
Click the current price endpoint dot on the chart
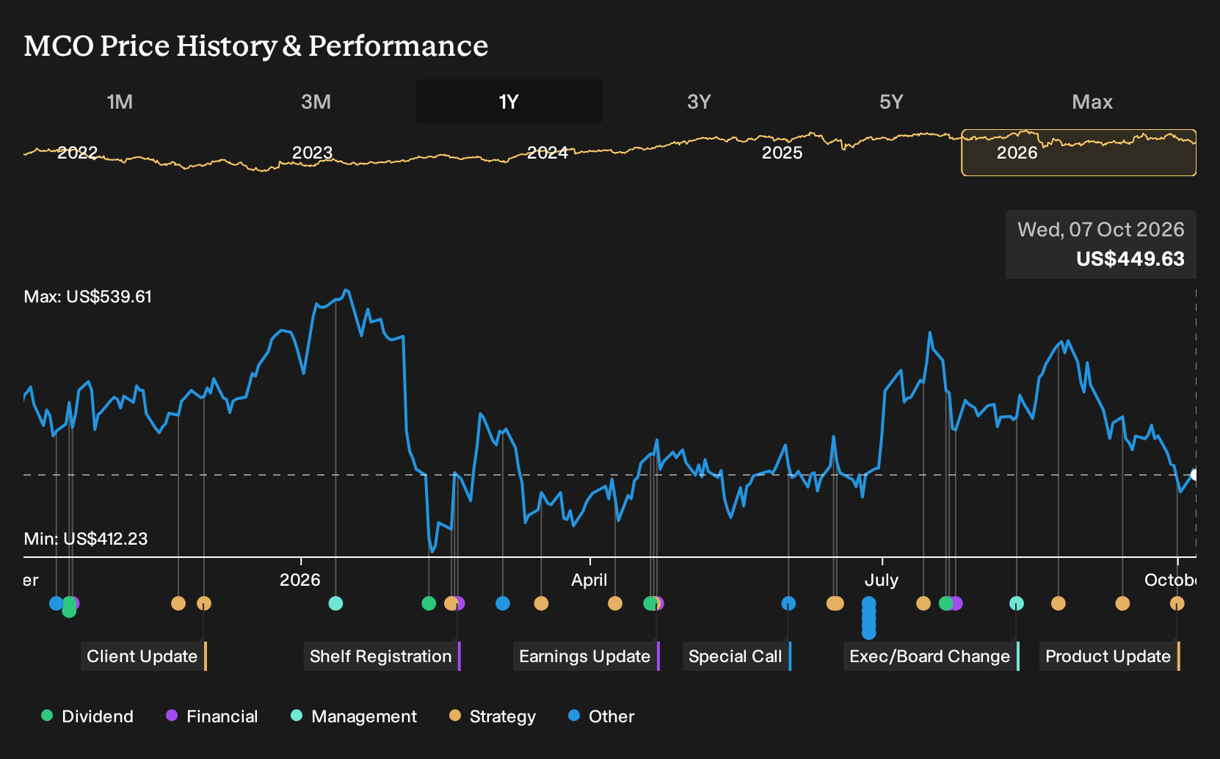click(1194, 475)
